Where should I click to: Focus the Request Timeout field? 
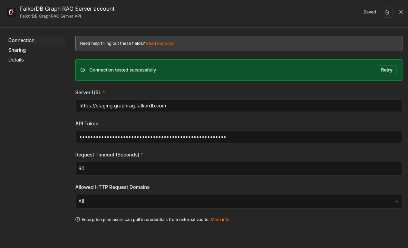(x=239, y=169)
